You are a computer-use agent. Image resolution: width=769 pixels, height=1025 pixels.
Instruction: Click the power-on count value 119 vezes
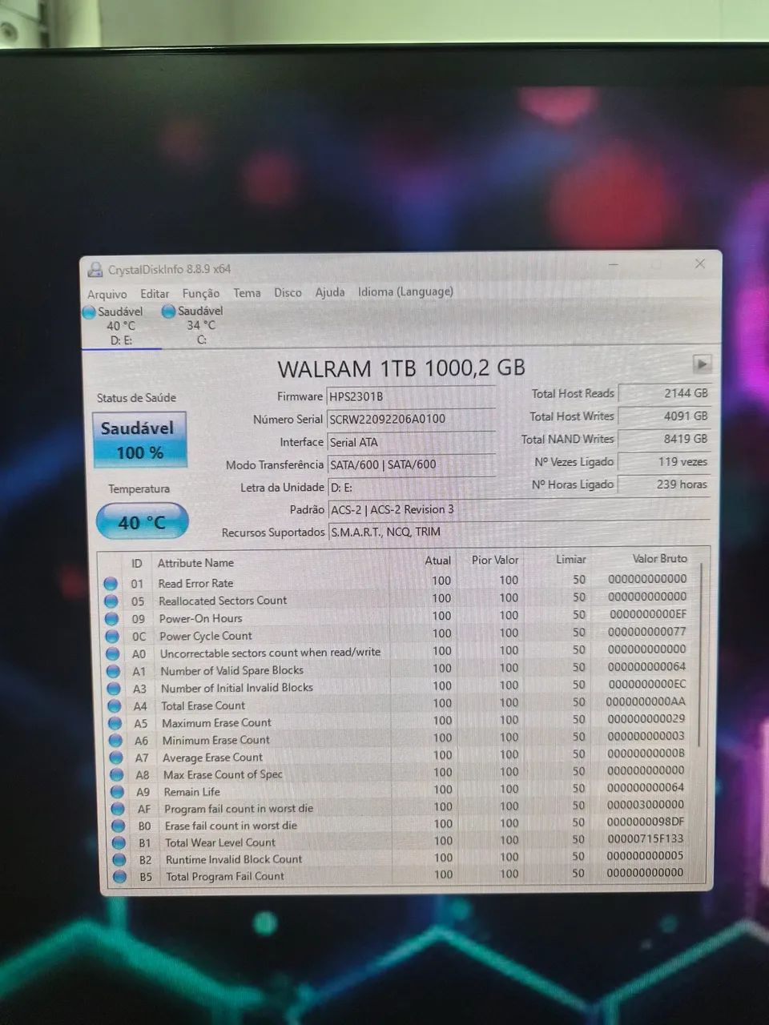click(x=665, y=461)
